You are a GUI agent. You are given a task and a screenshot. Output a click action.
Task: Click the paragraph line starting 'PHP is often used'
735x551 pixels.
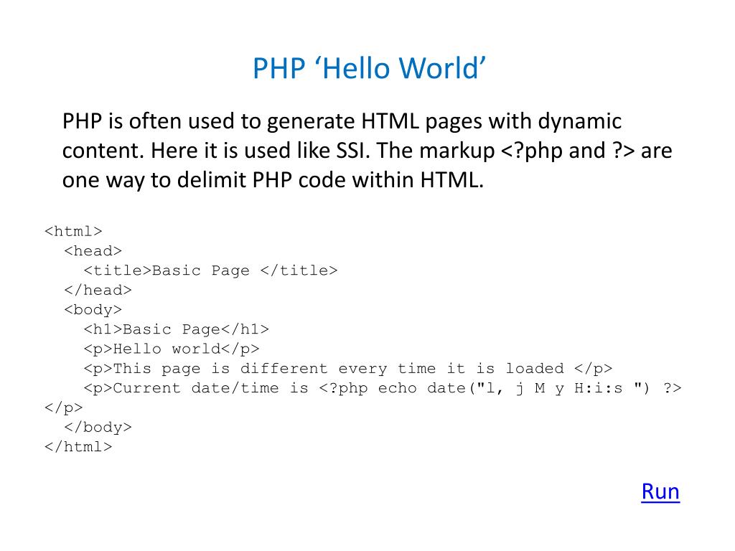click(x=342, y=121)
